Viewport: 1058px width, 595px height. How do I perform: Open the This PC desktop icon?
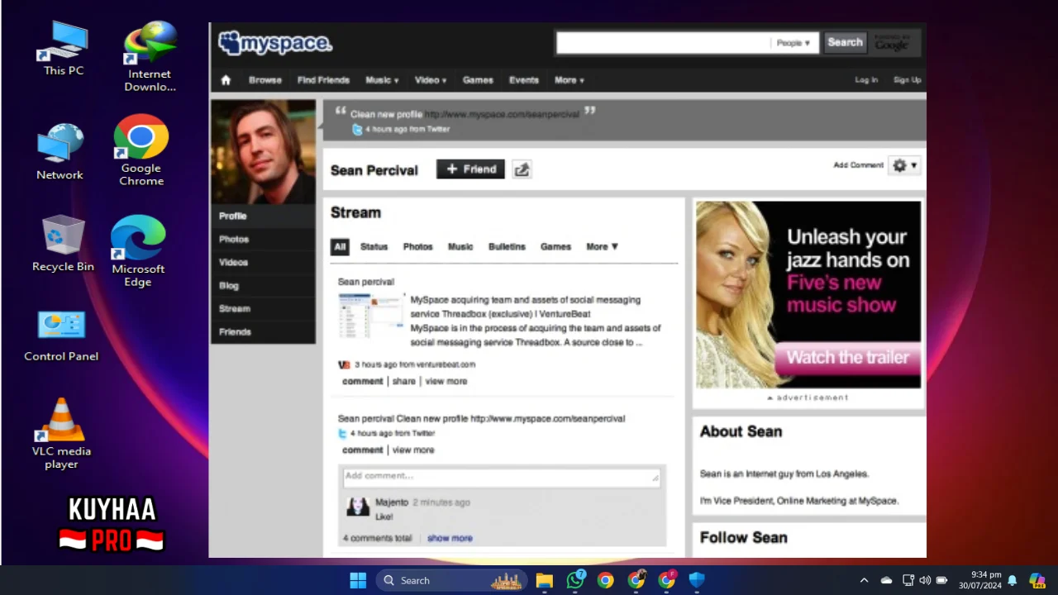(x=64, y=48)
